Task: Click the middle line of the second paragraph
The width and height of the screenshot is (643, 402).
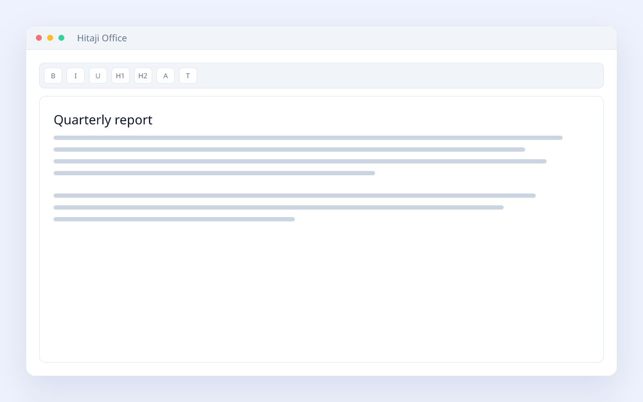Action: 279,207
